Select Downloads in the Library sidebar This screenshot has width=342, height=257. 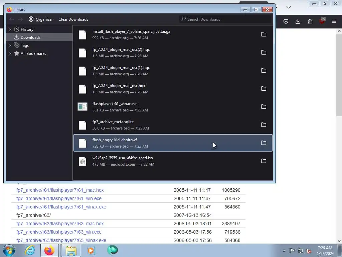(30, 37)
